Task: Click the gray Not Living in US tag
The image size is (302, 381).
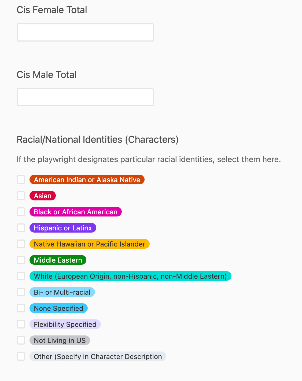Action: [60, 340]
